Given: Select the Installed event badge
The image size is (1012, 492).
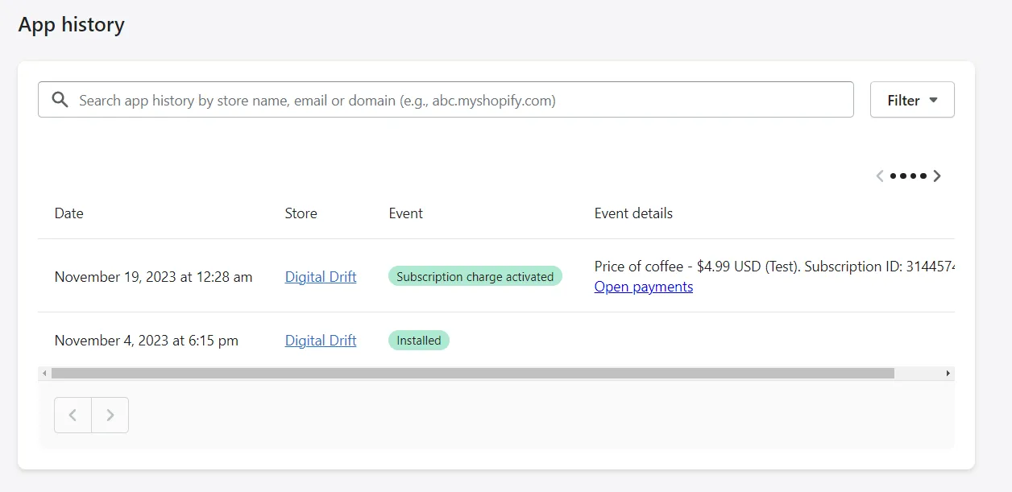Looking at the screenshot, I should [x=418, y=340].
